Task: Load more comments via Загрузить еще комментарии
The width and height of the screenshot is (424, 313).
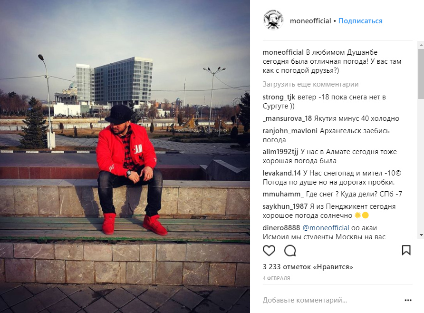Action: [310, 84]
